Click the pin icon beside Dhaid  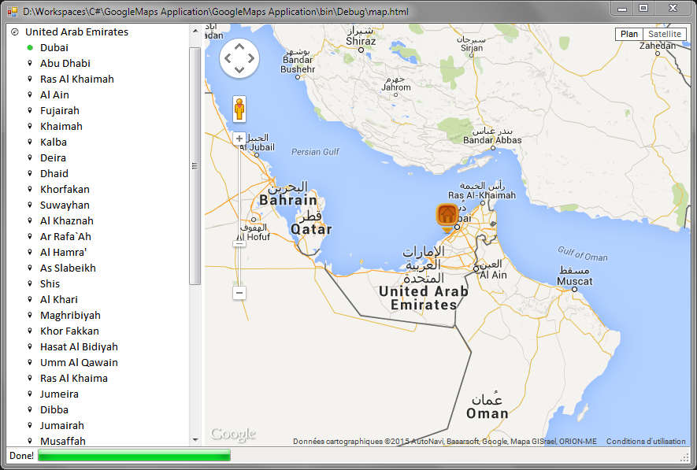pos(30,174)
